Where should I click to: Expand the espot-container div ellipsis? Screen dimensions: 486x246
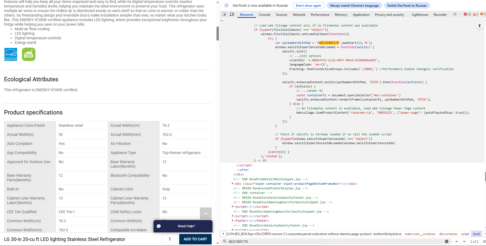point(345,184)
